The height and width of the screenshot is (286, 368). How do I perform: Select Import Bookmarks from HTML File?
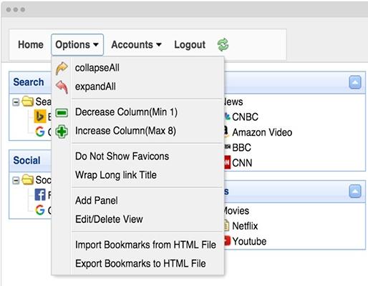(145, 245)
